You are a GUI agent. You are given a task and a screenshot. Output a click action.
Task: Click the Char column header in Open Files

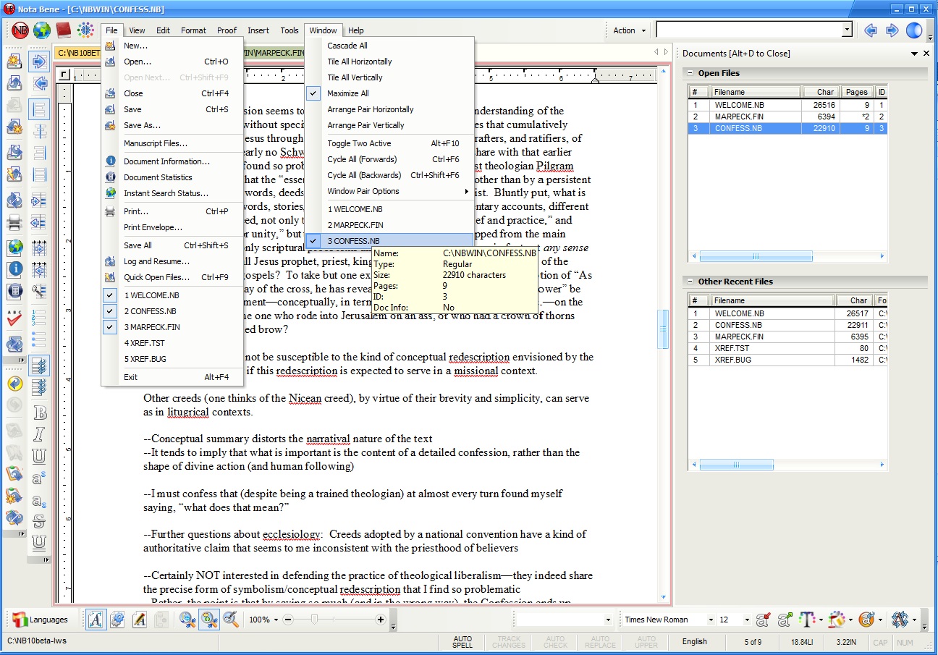coord(821,92)
